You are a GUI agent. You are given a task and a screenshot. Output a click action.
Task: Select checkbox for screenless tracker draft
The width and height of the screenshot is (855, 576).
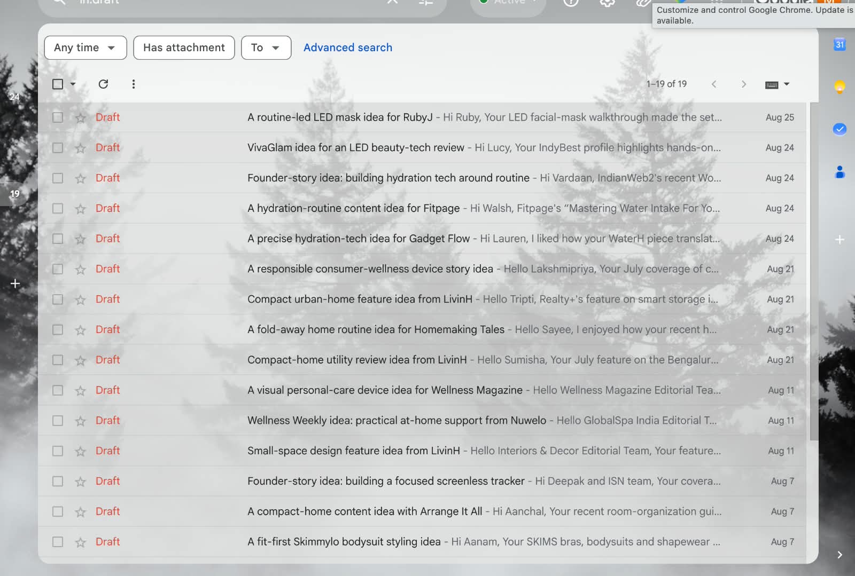click(58, 482)
